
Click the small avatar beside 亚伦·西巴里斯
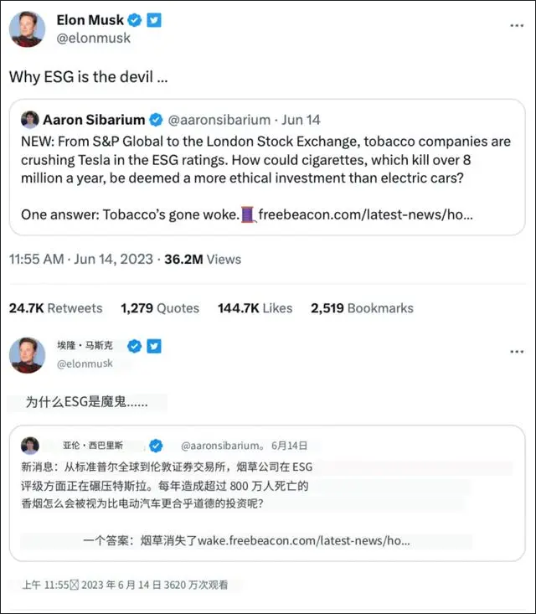click(30, 445)
